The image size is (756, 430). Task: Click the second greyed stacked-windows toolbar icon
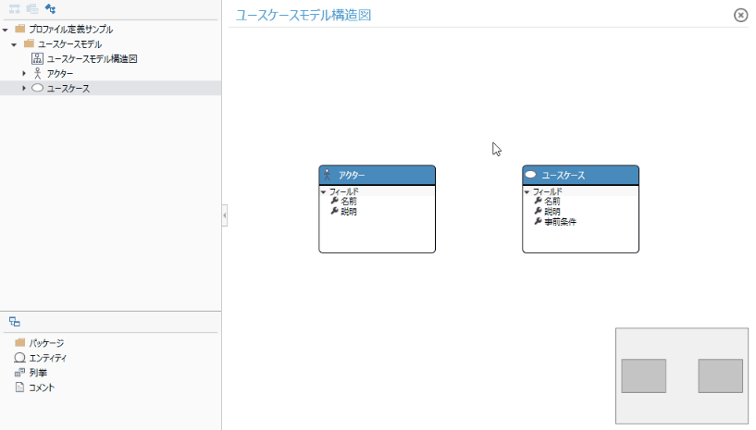[31, 8]
